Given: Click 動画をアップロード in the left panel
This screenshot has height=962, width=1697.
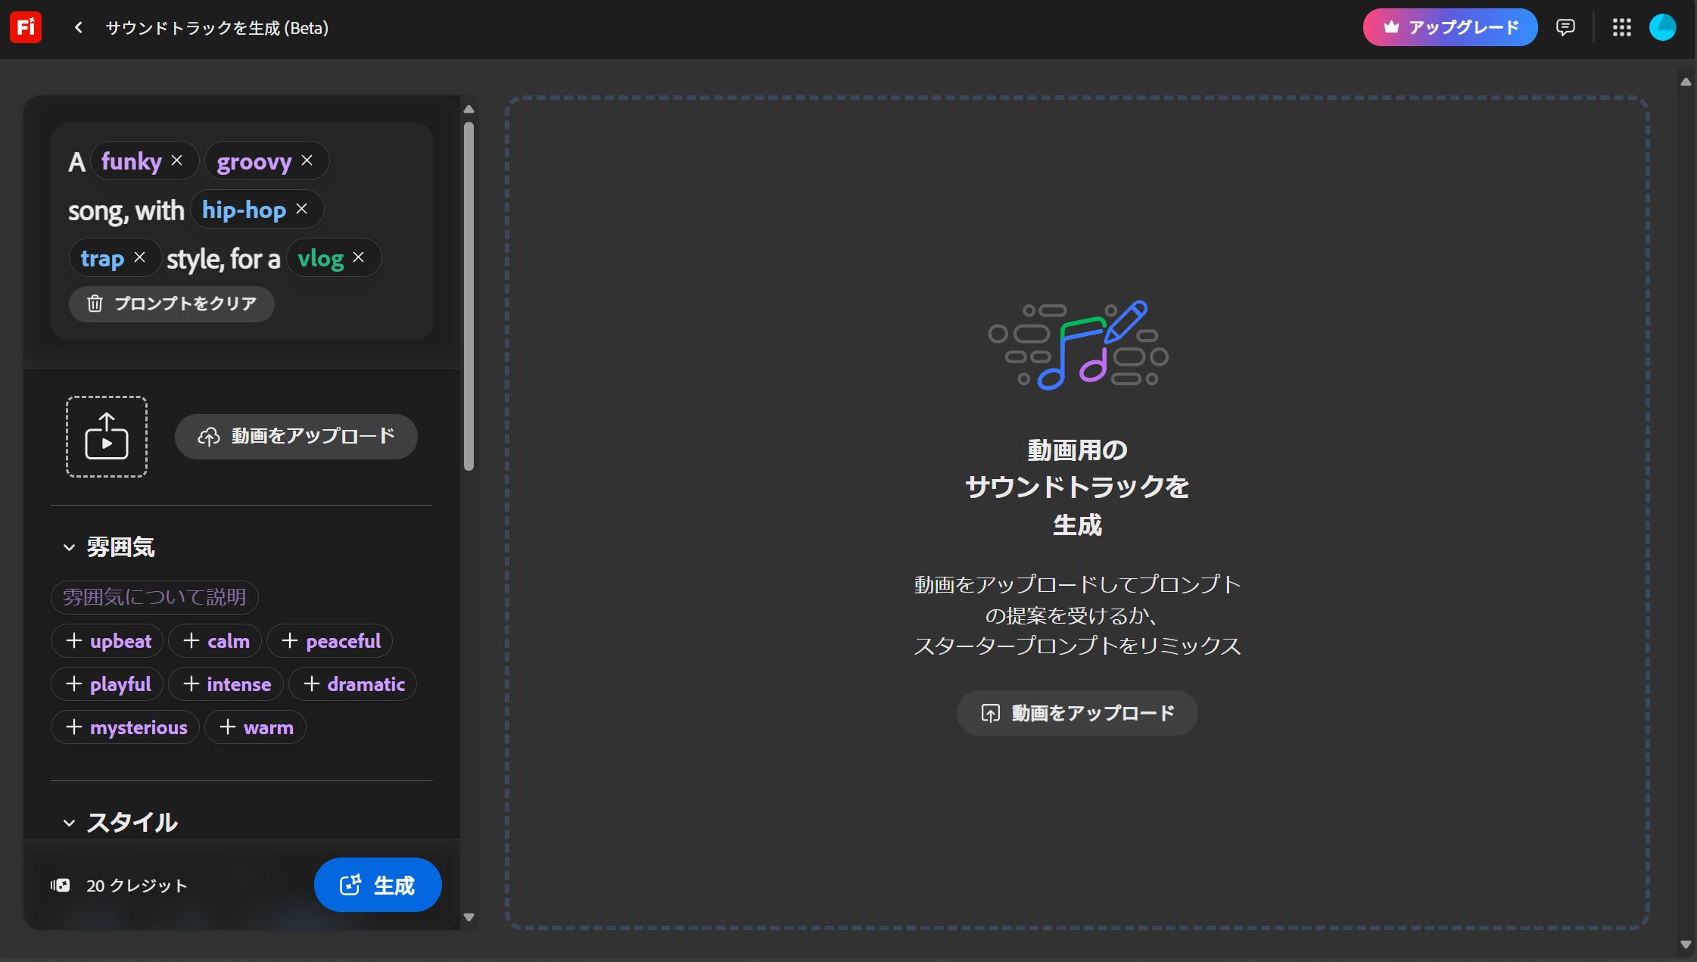Looking at the screenshot, I should [295, 436].
